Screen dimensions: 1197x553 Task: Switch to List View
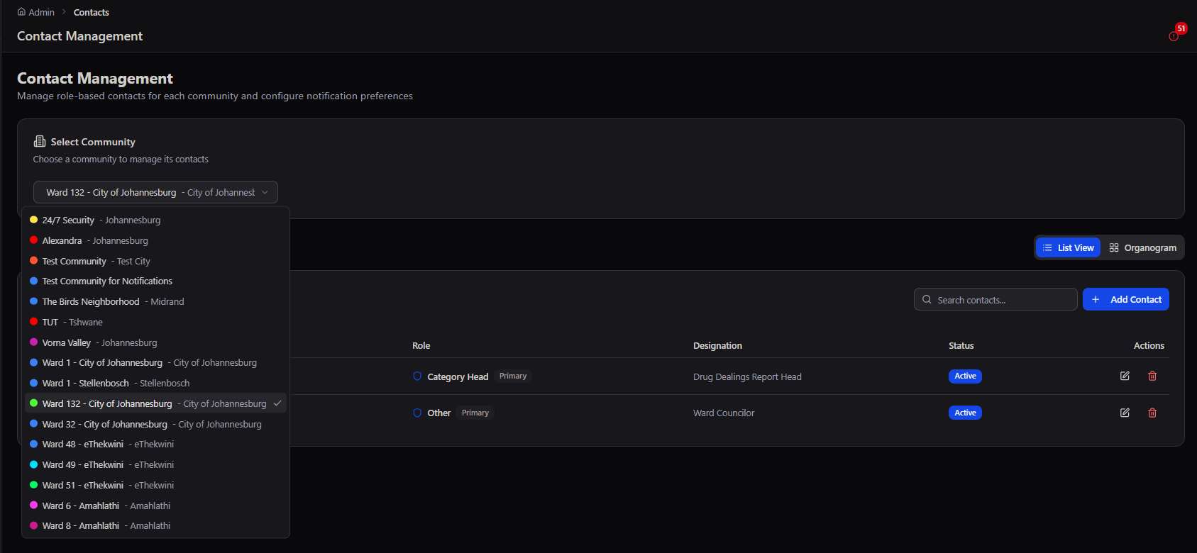[1068, 247]
